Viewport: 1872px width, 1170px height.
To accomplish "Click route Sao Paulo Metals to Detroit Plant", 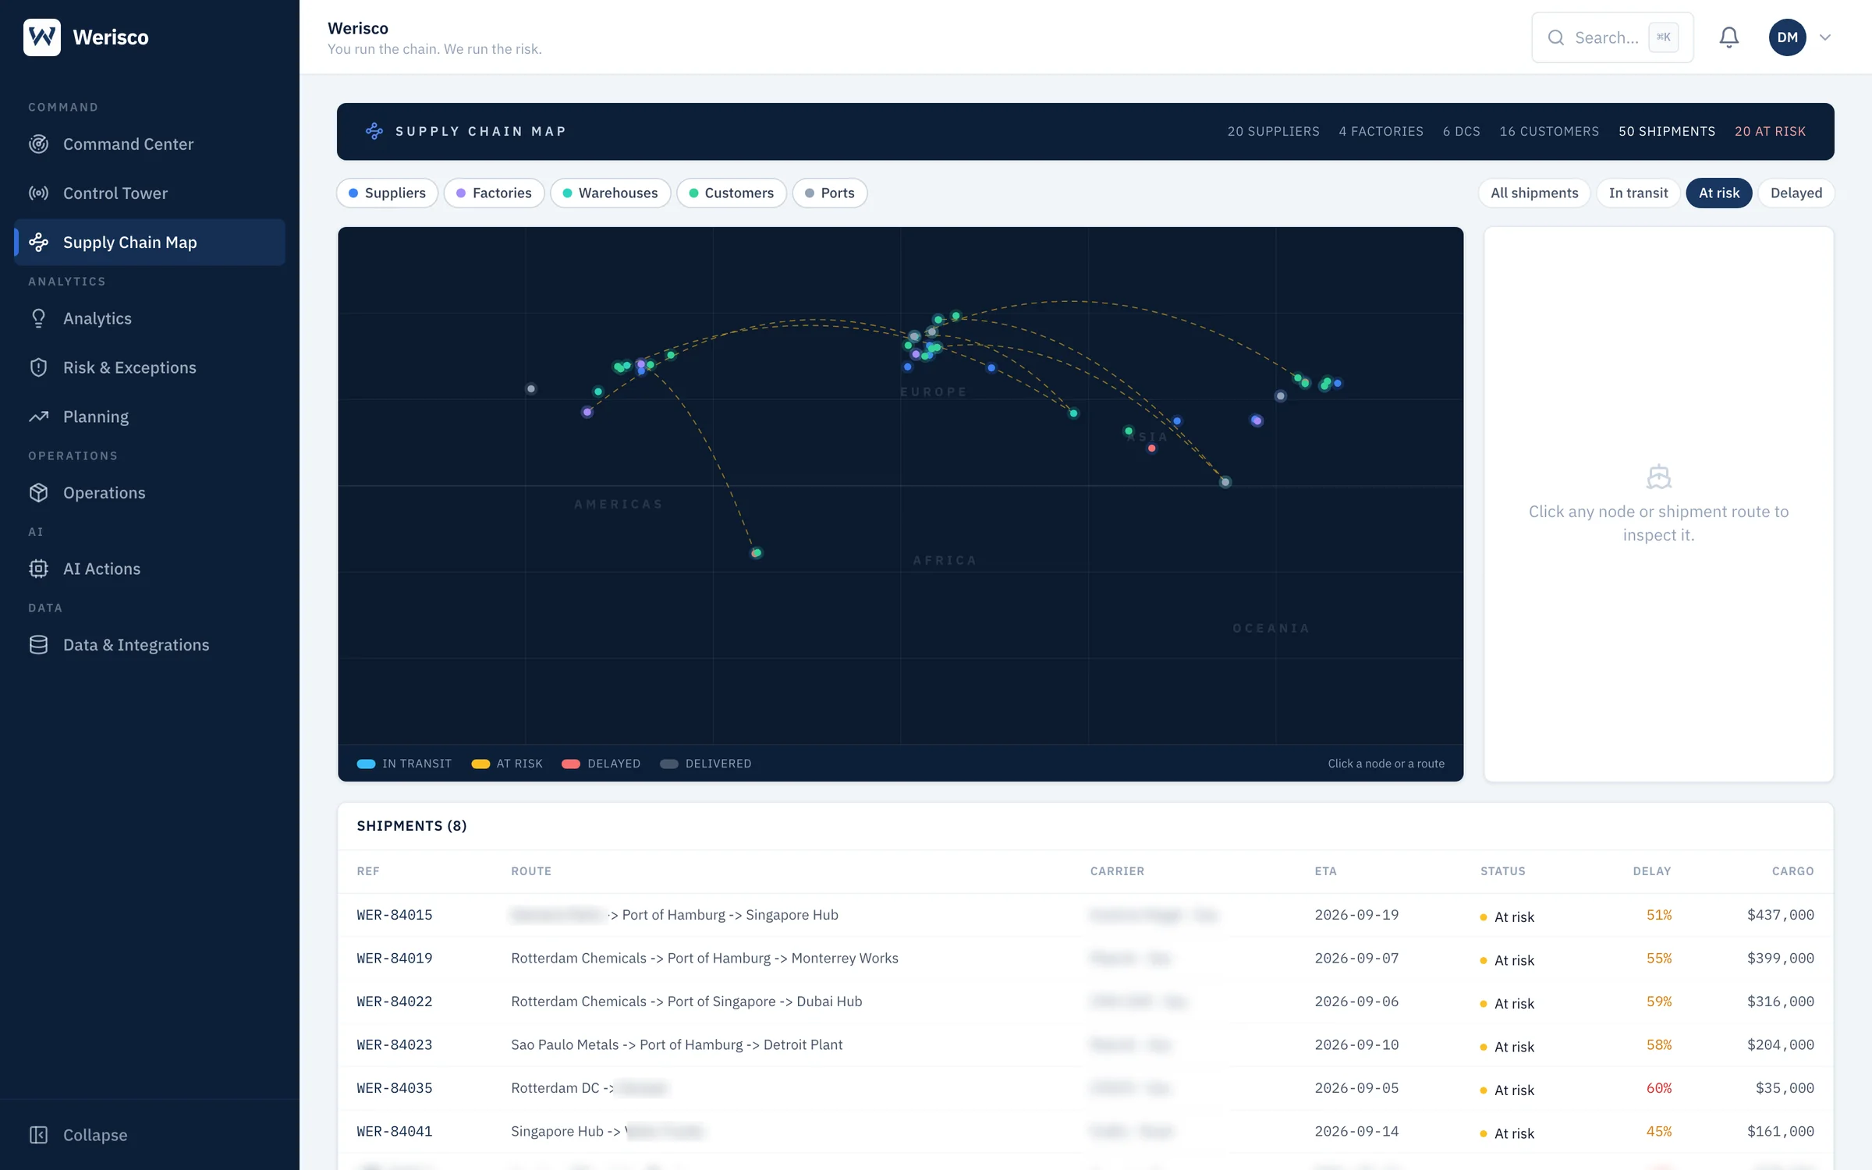I will pyautogui.click(x=676, y=1045).
